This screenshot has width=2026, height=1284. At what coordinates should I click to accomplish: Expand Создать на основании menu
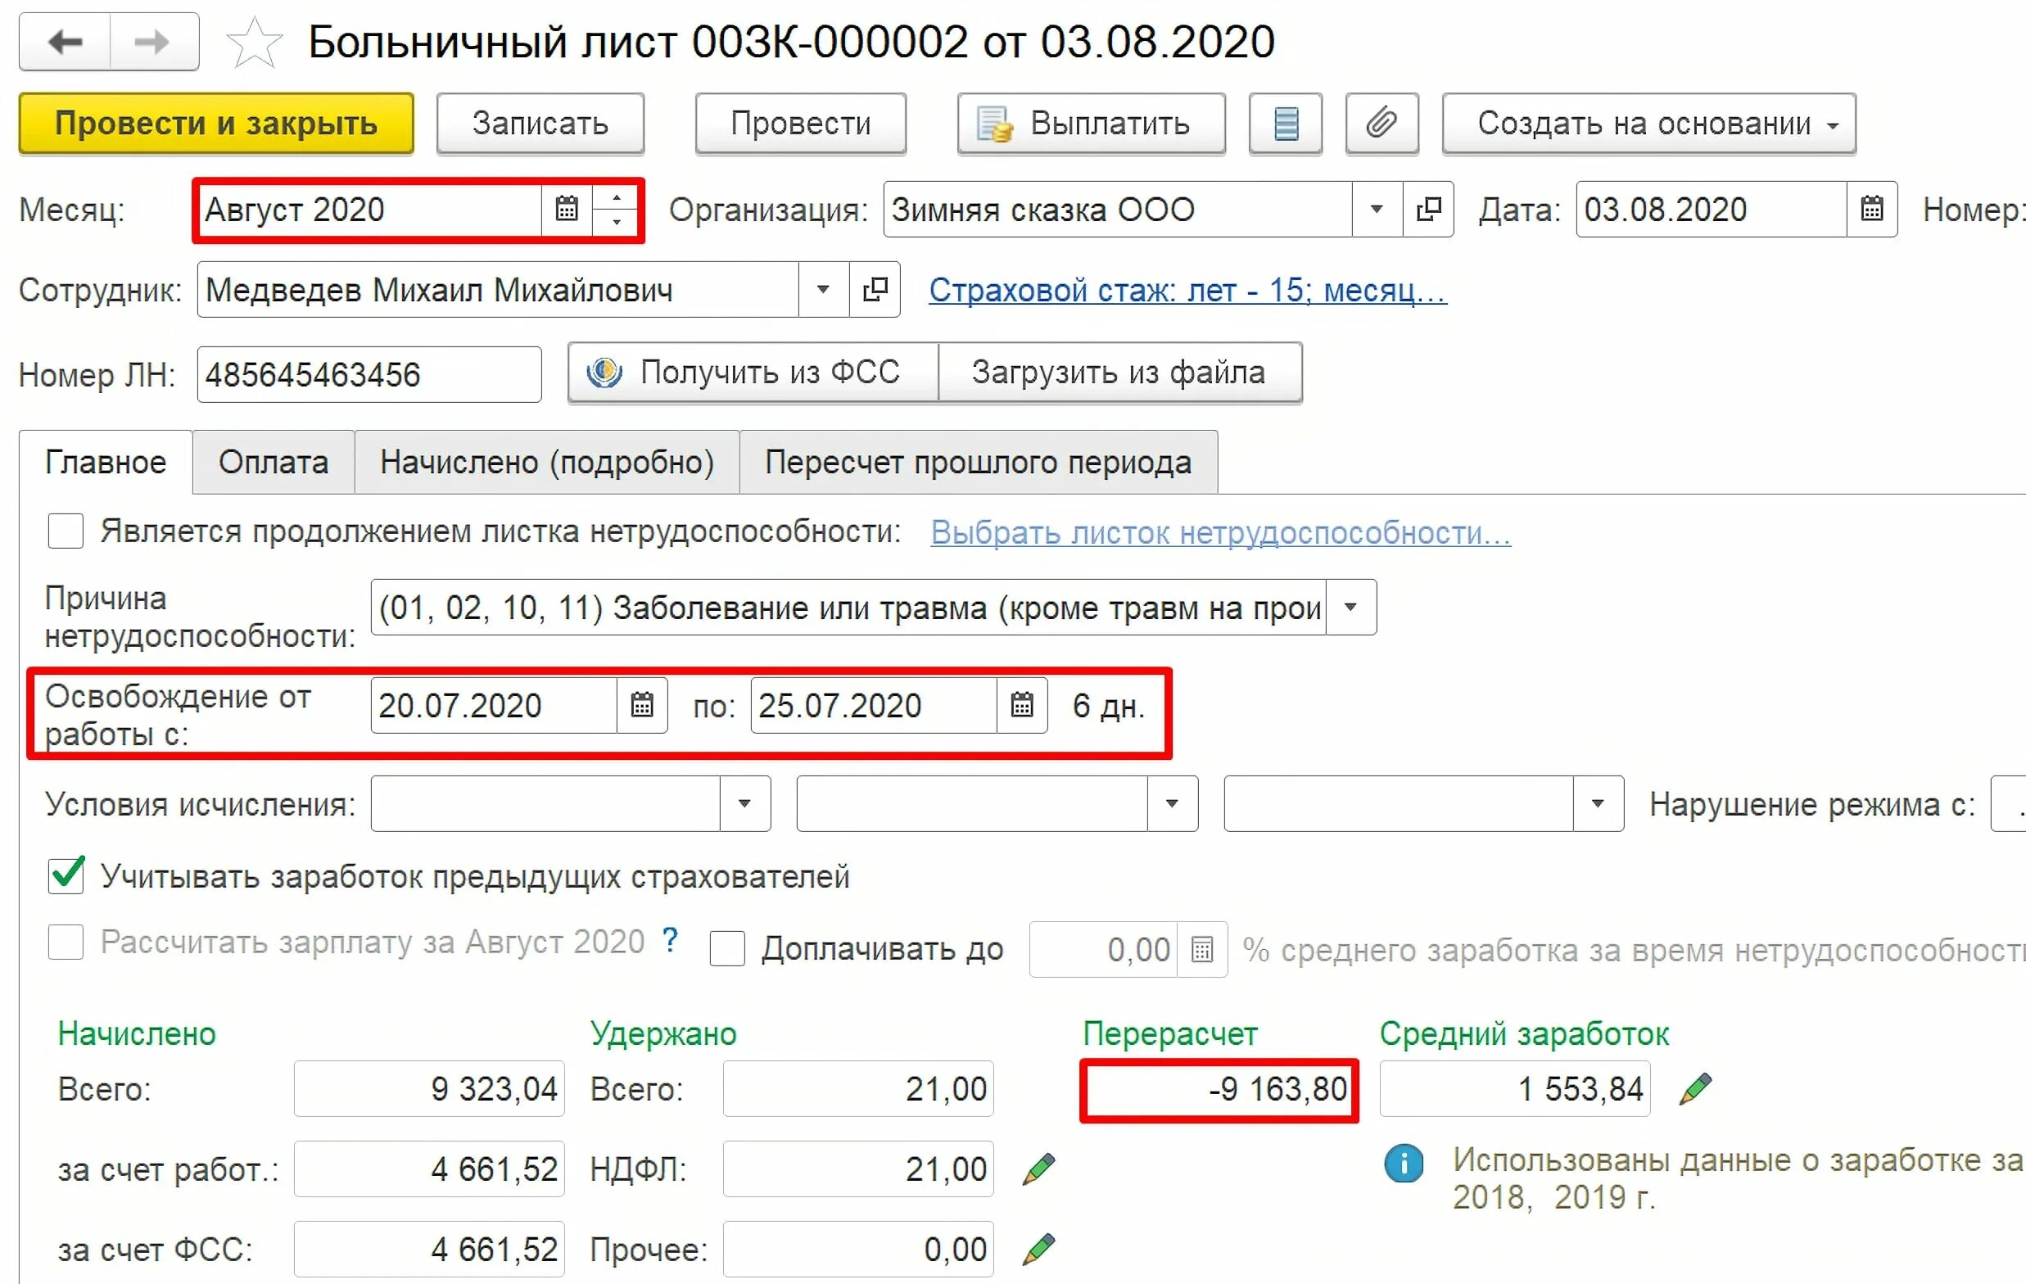tap(1648, 124)
